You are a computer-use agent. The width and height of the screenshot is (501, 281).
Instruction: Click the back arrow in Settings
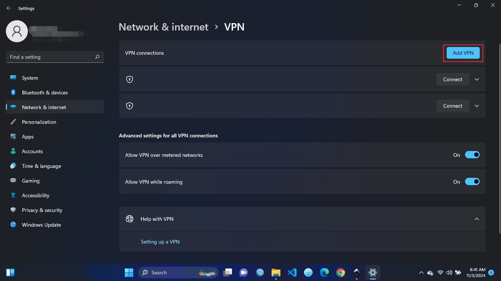(x=9, y=8)
